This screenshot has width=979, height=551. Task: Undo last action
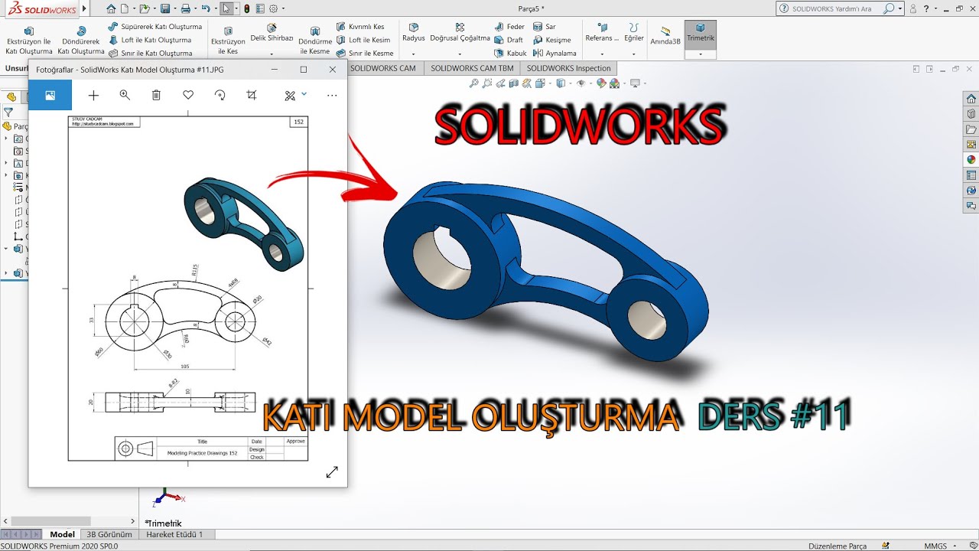click(x=205, y=8)
